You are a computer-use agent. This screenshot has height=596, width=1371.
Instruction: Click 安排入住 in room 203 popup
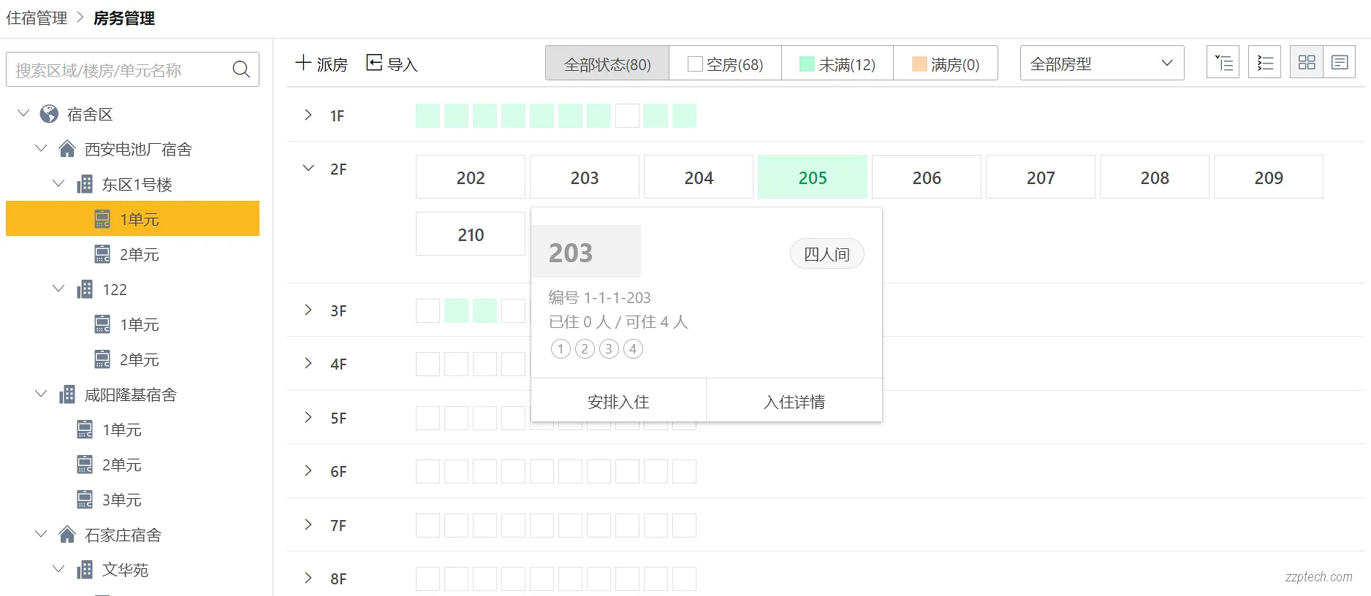[x=618, y=401]
